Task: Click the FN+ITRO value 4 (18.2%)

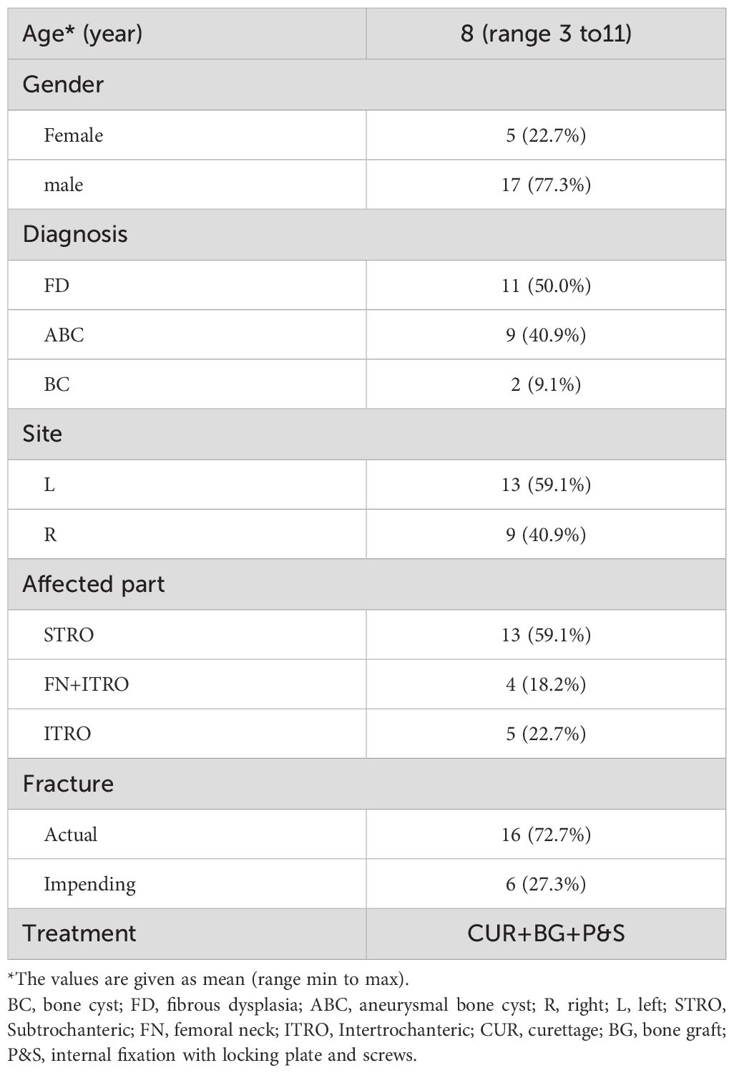Action: (546, 684)
